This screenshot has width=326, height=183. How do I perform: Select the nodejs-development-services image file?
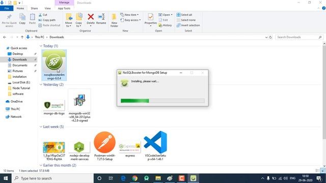(x=79, y=150)
